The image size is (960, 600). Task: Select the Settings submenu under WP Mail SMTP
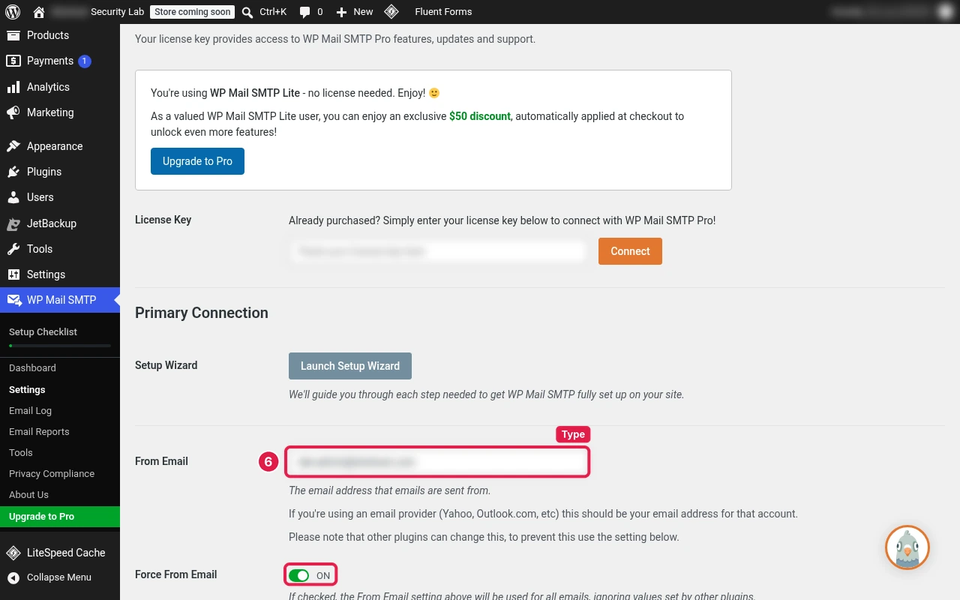(x=27, y=390)
